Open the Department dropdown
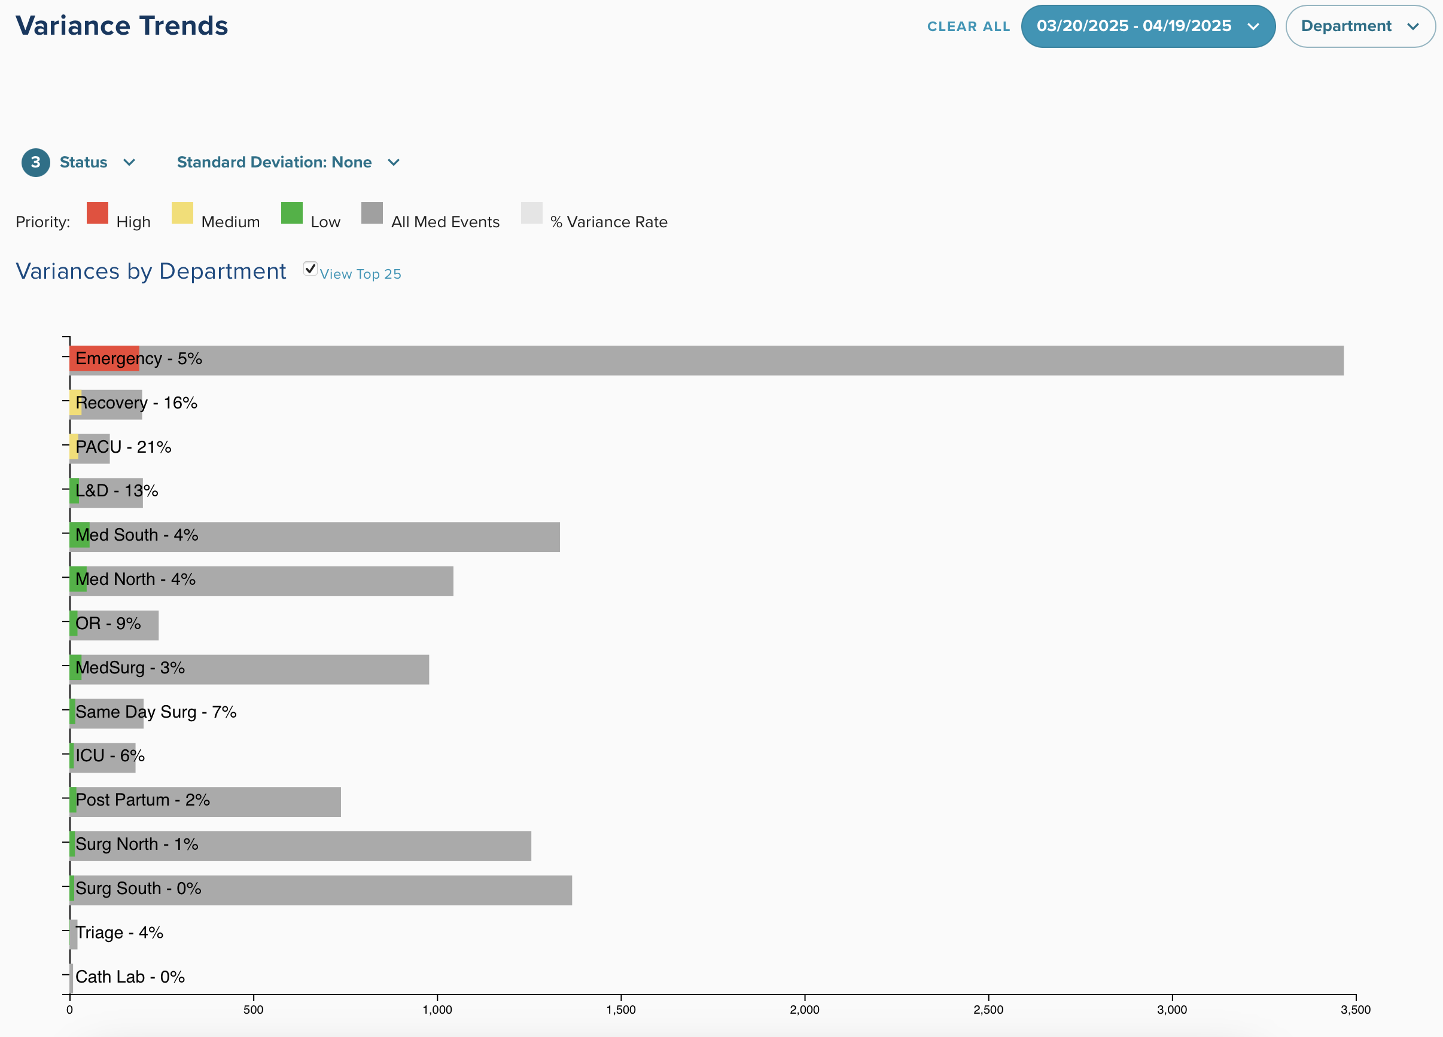 coord(1345,26)
